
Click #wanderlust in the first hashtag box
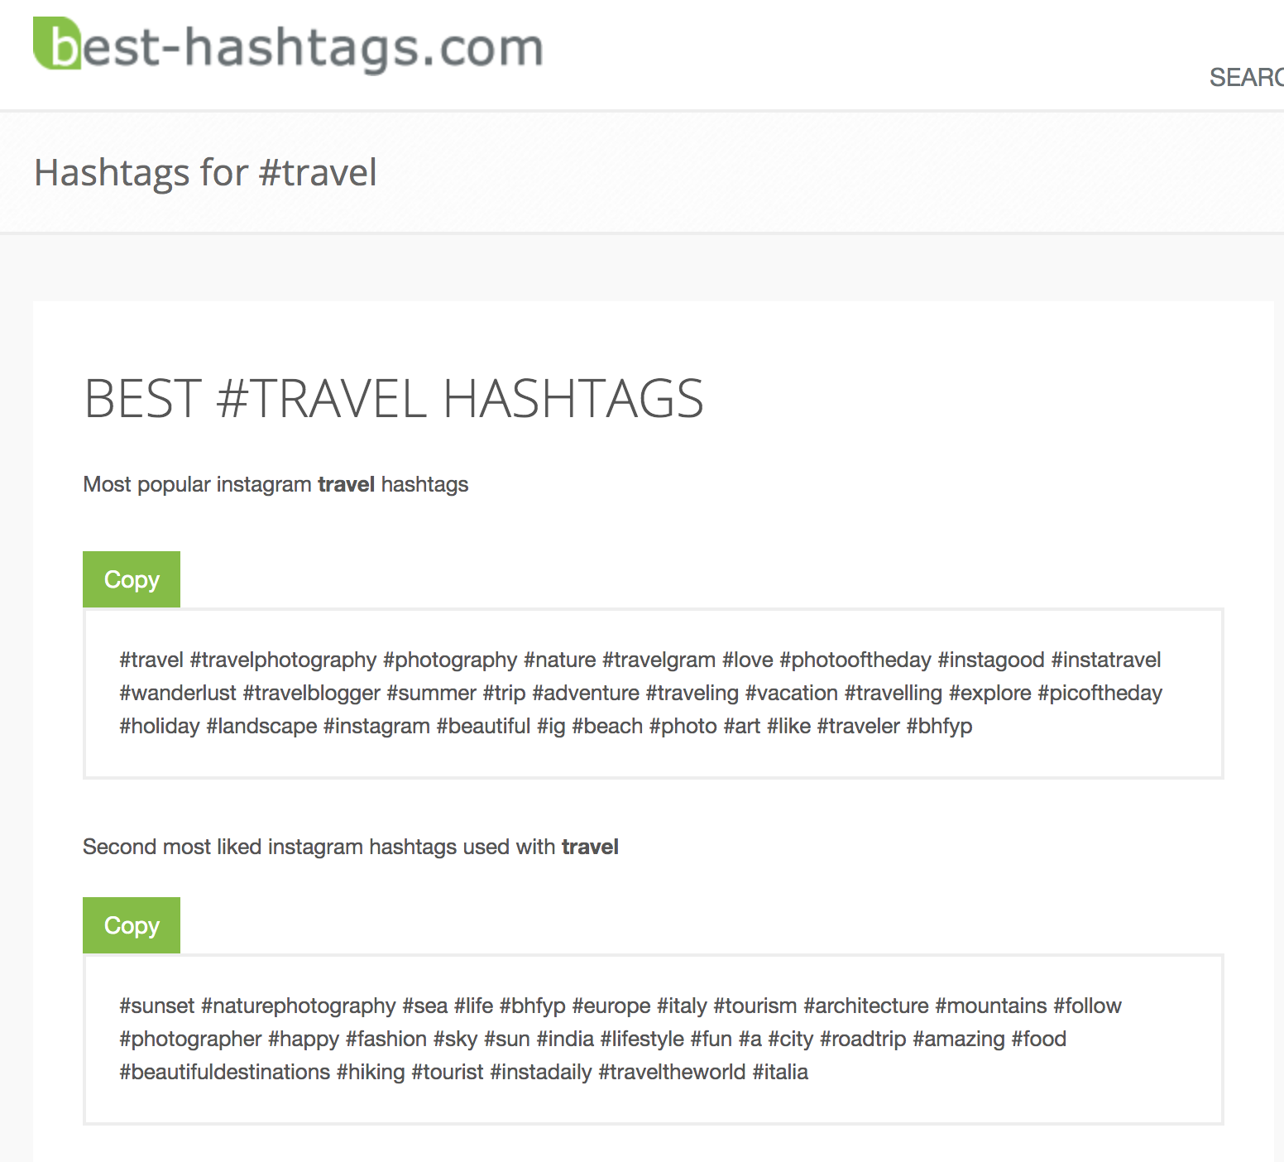click(178, 693)
